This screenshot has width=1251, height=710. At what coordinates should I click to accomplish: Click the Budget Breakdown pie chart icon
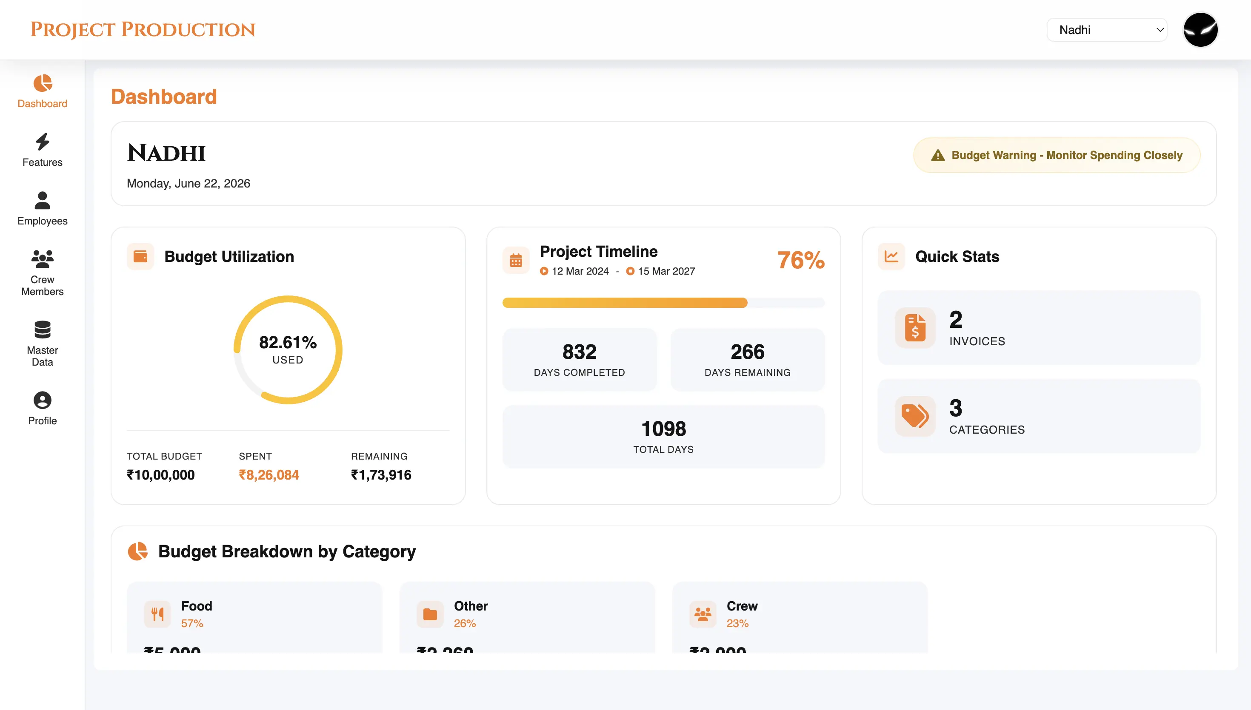137,551
